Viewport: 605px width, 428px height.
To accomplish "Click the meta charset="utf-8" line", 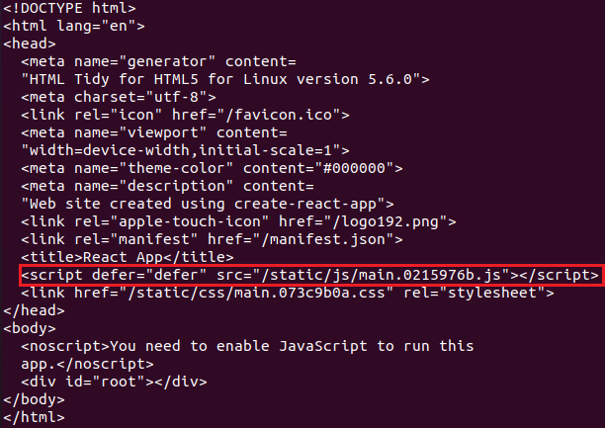I will click(119, 97).
